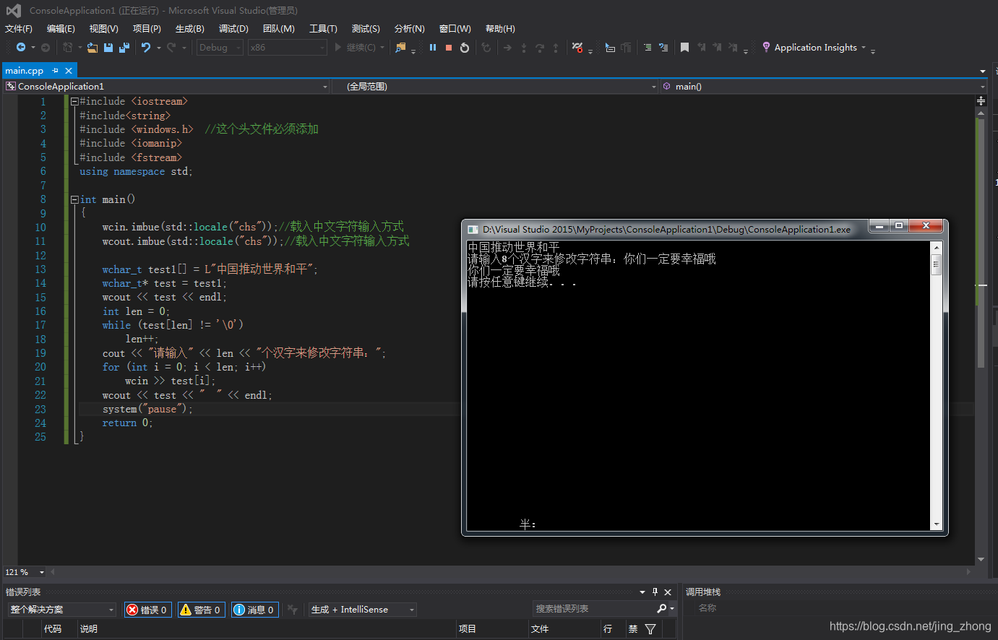Open the x86 platform dropdown
The image size is (998, 640).
click(286, 47)
